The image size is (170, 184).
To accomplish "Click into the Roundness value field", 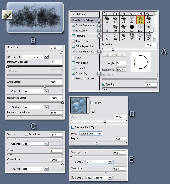I will tap(121, 69).
